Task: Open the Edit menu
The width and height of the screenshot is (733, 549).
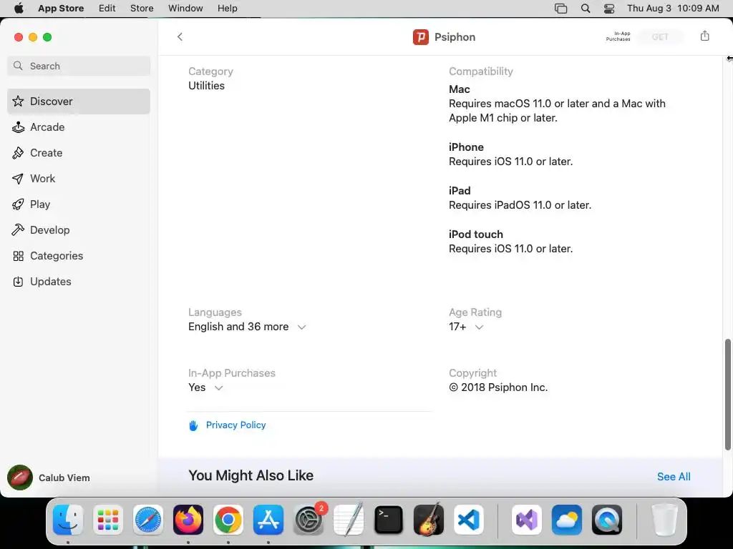Action: (x=107, y=9)
